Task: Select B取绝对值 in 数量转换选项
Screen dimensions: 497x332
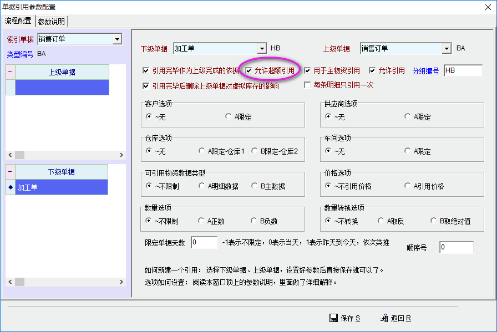Action: point(434,221)
